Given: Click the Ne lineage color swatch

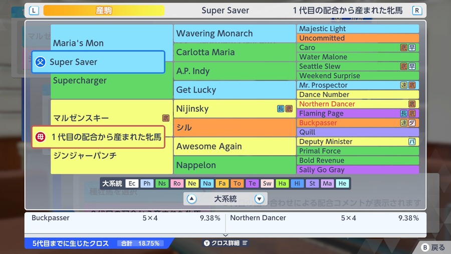Looking at the screenshot, I should 192,183.
